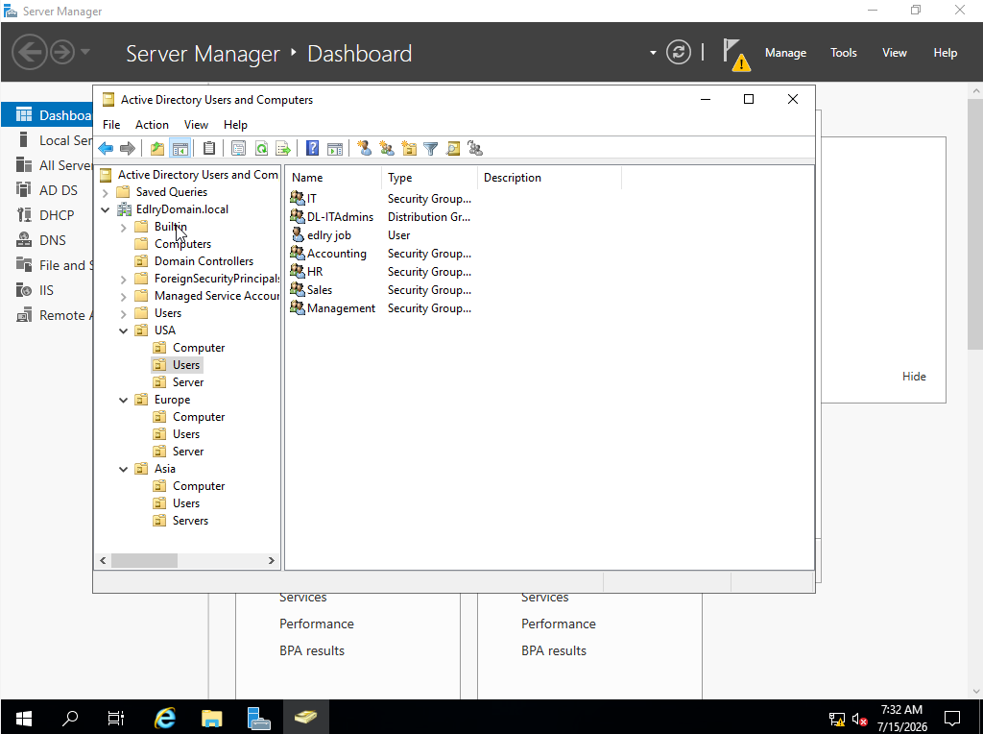This screenshot has width=983, height=734.
Task: Click the left BPA results link
Action: tap(312, 650)
